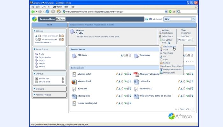Collapse the Recent Spaces shelf section
Viewport: 223px width, 127px height.
pos(34,49)
